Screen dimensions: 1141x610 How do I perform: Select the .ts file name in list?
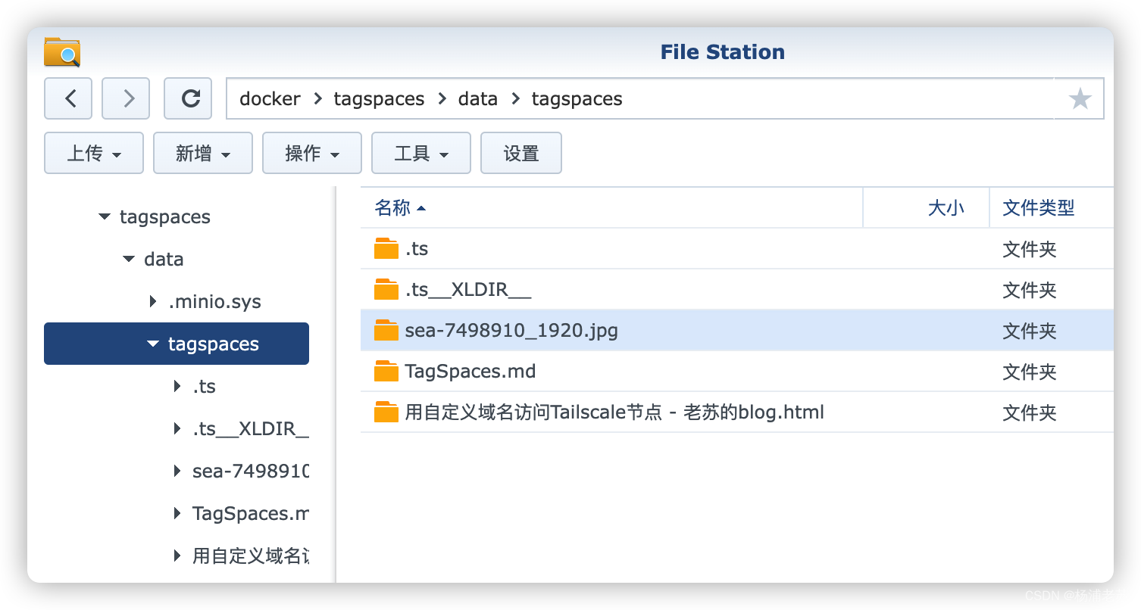(417, 249)
